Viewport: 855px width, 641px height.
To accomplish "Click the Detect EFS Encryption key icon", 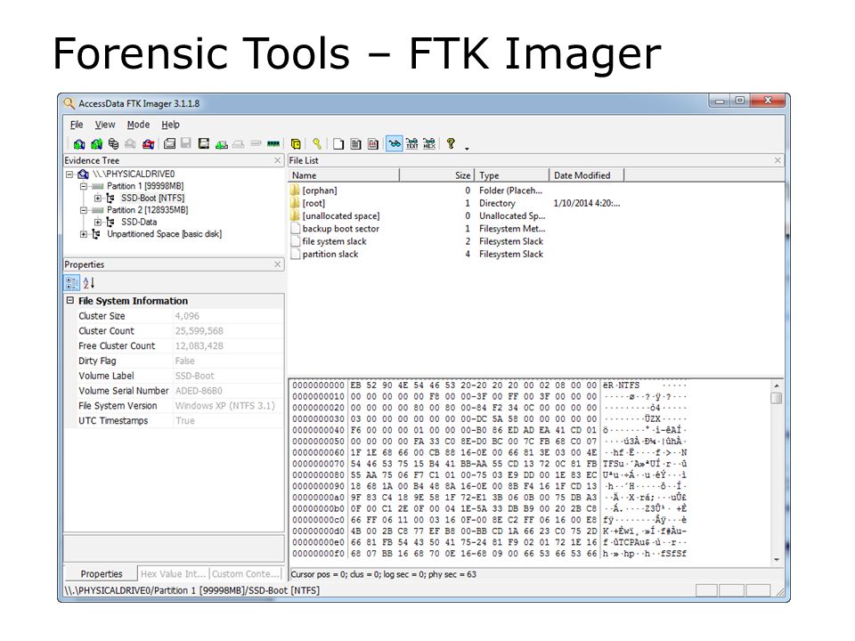I will pos(317,144).
